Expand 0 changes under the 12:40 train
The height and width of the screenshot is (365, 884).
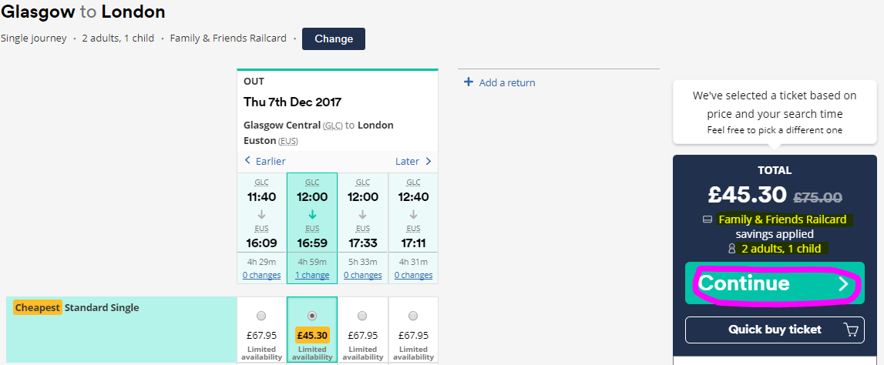point(413,275)
